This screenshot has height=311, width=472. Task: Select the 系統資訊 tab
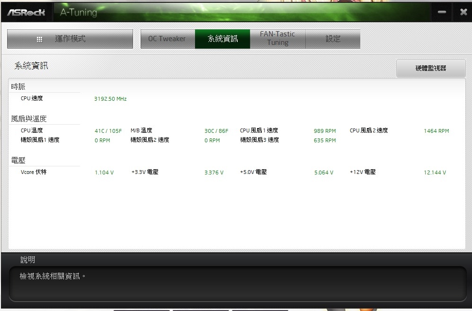pyautogui.click(x=223, y=39)
